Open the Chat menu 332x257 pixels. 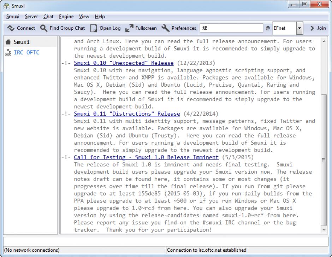(x=48, y=17)
